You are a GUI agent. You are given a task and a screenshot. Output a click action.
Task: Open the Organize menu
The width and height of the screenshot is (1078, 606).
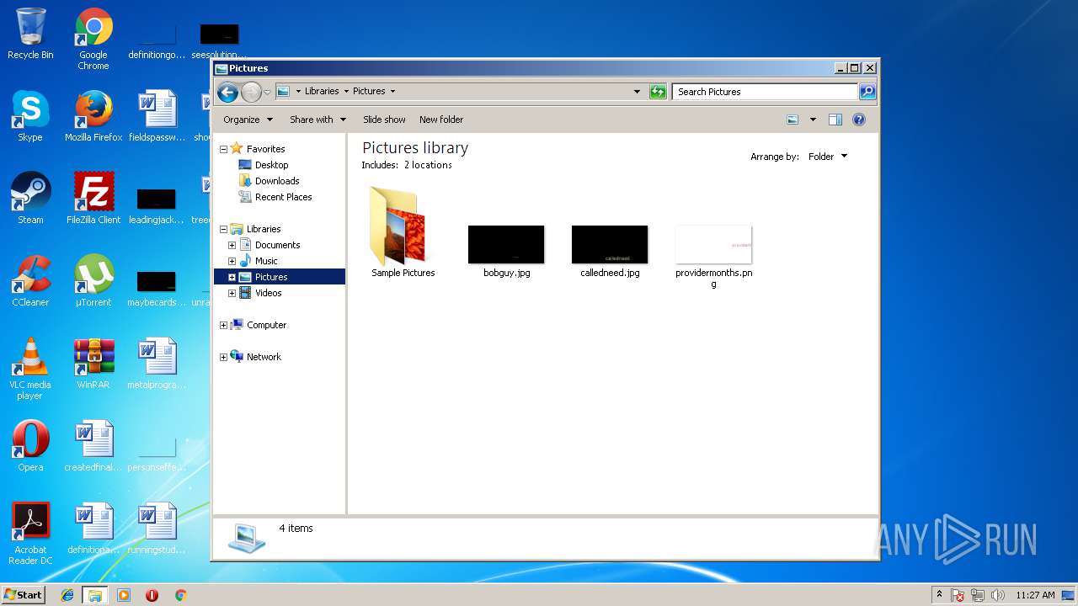point(248,120)
